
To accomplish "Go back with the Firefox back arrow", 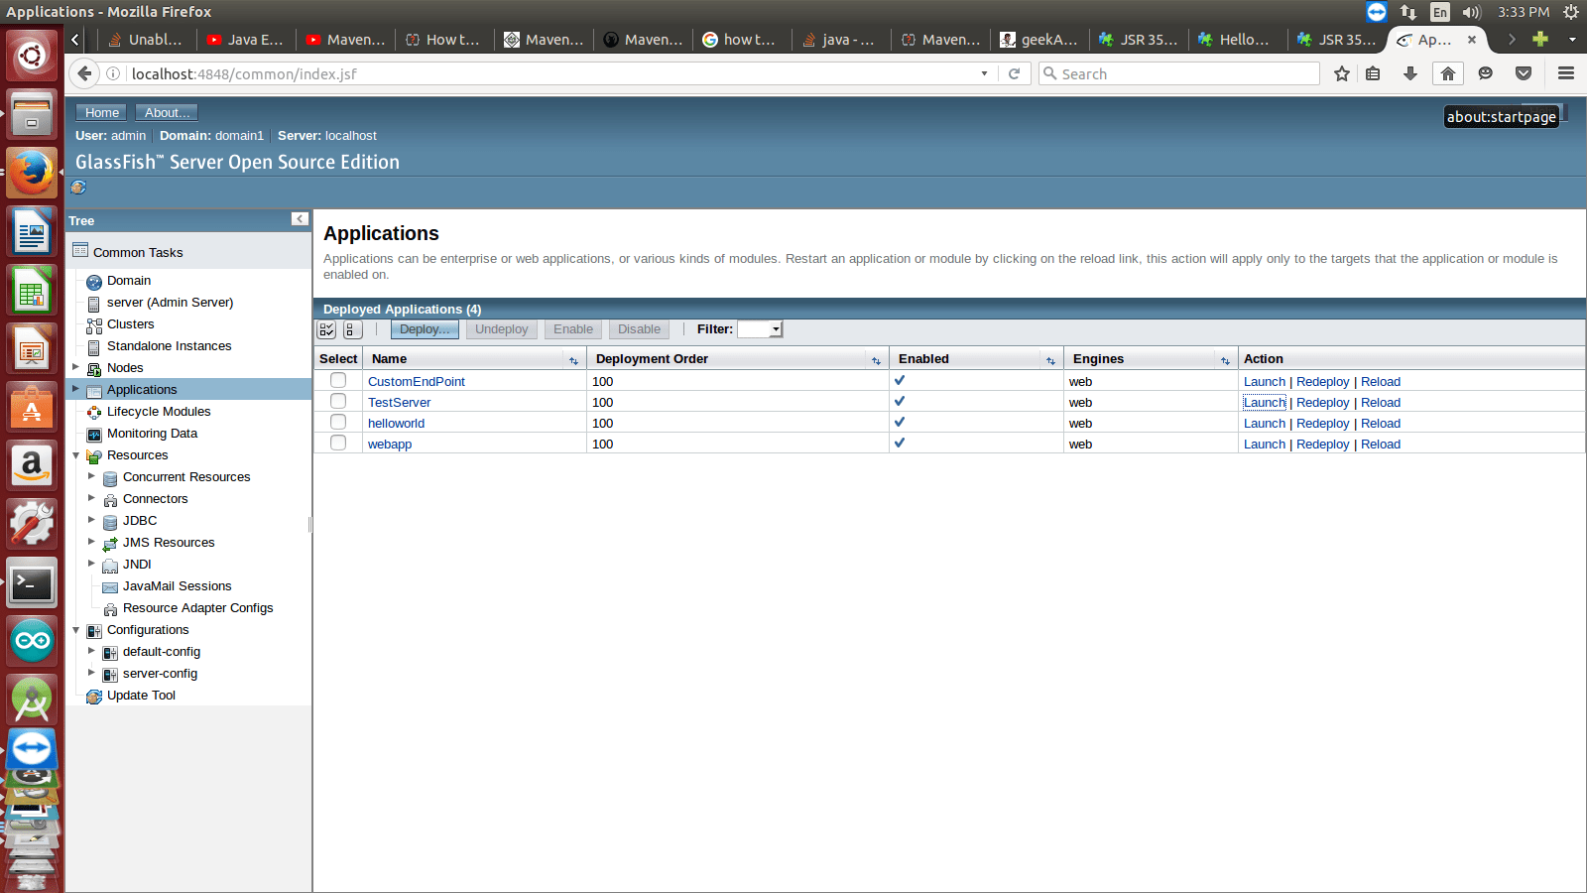I will [x=85, y=73].
